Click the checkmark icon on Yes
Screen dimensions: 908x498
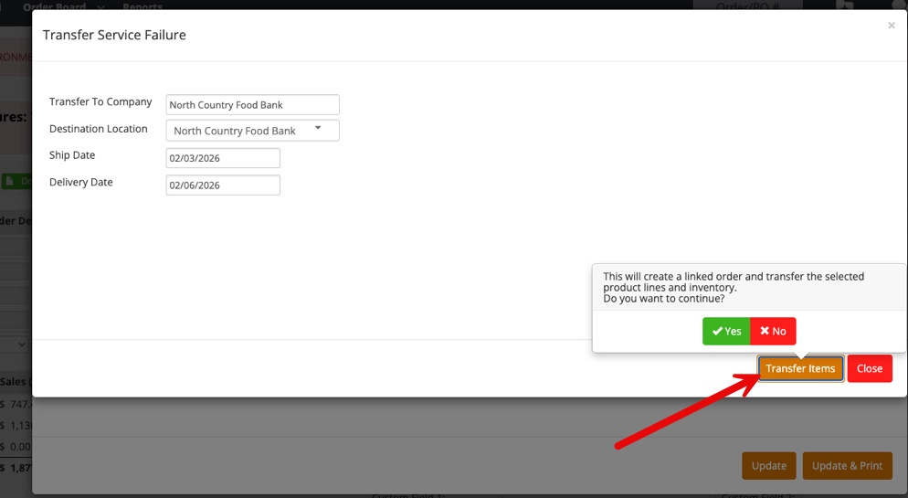point(717,332)
